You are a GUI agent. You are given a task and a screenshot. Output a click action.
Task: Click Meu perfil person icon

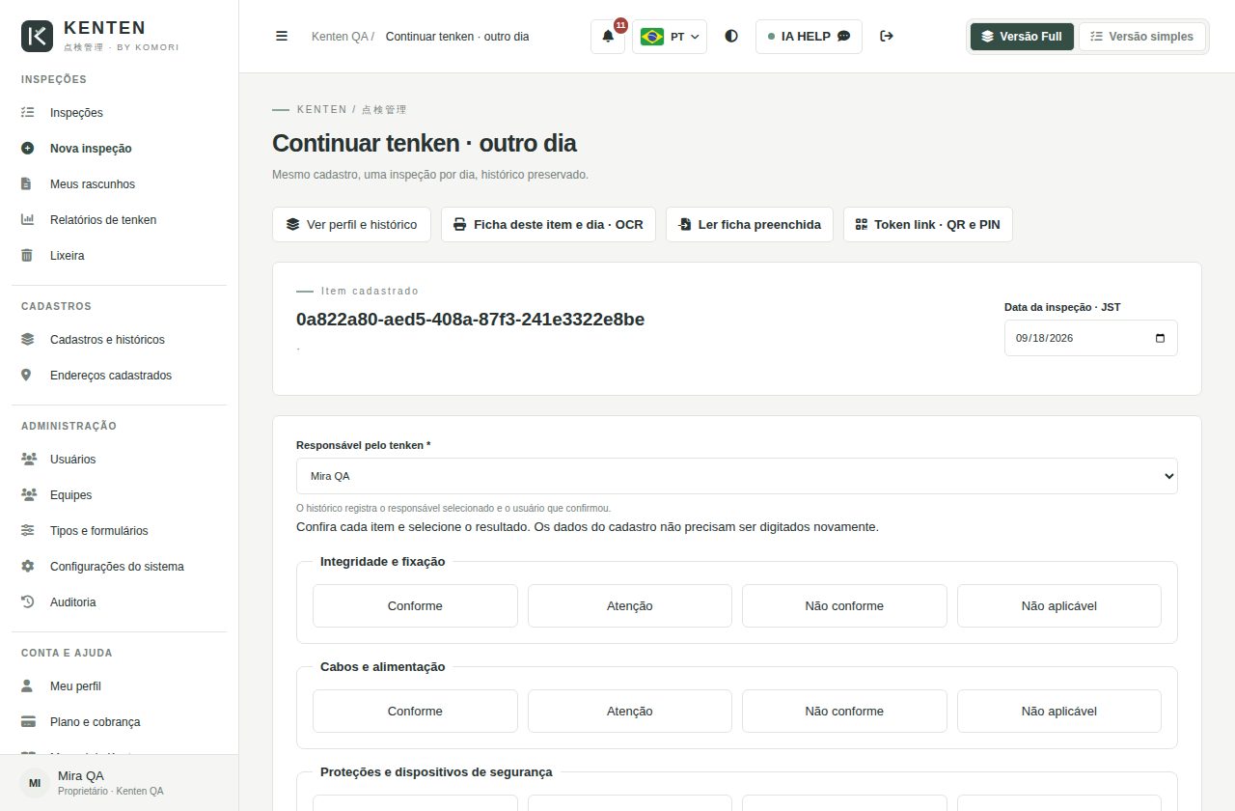coord(27,686)
